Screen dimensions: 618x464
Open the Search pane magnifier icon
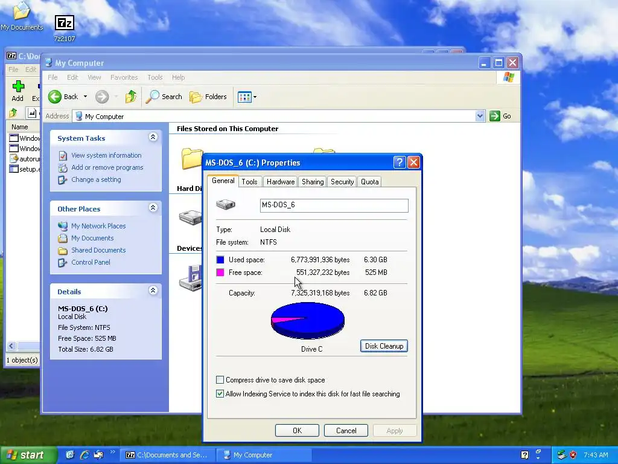153,97
